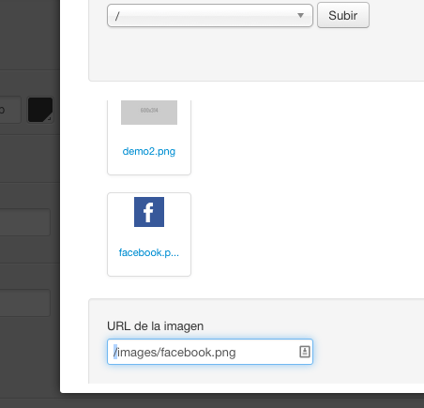Focus the URL de la imagen text field
424x408 pixels.
pyautogui.click(x=210, y=352)
